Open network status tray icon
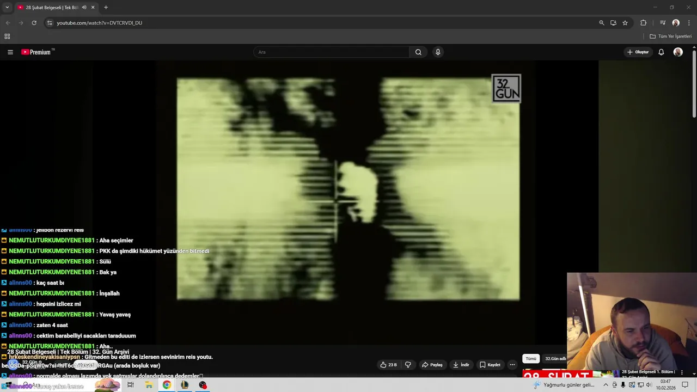This screenshot has width=697, height=392. [640, 385]
